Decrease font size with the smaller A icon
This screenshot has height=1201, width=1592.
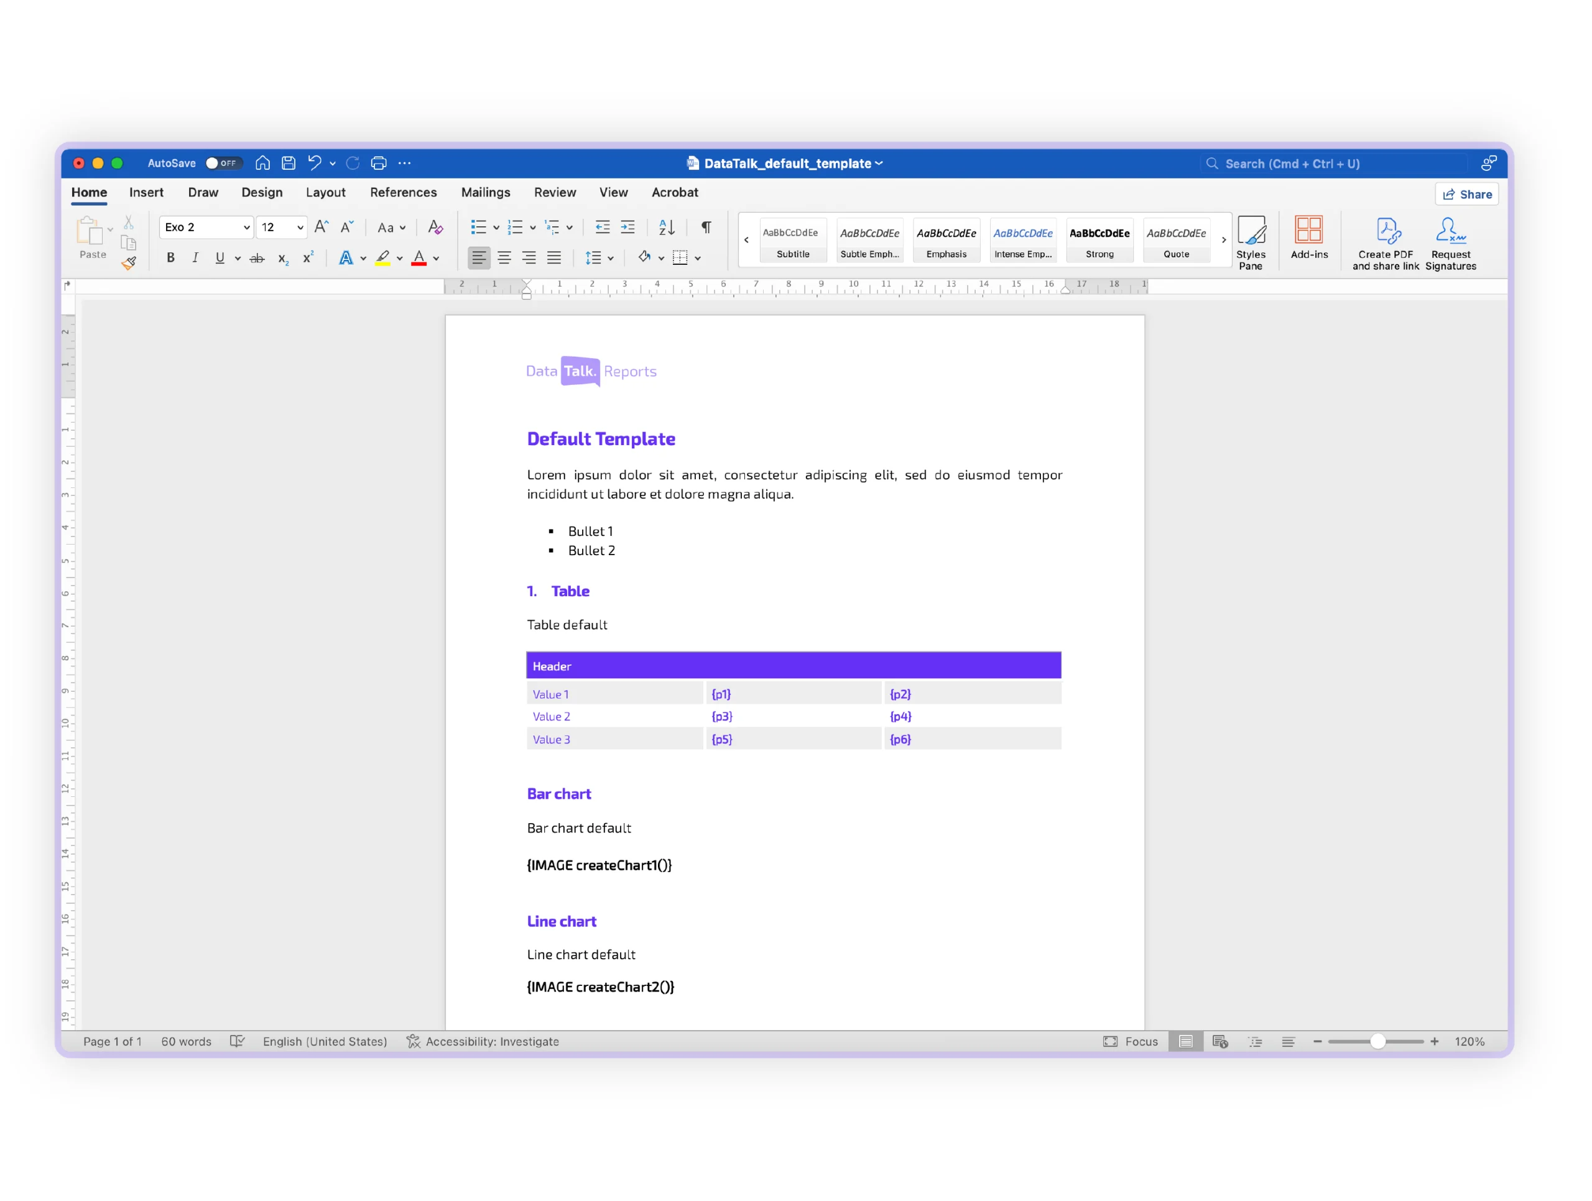pos(347,228)
